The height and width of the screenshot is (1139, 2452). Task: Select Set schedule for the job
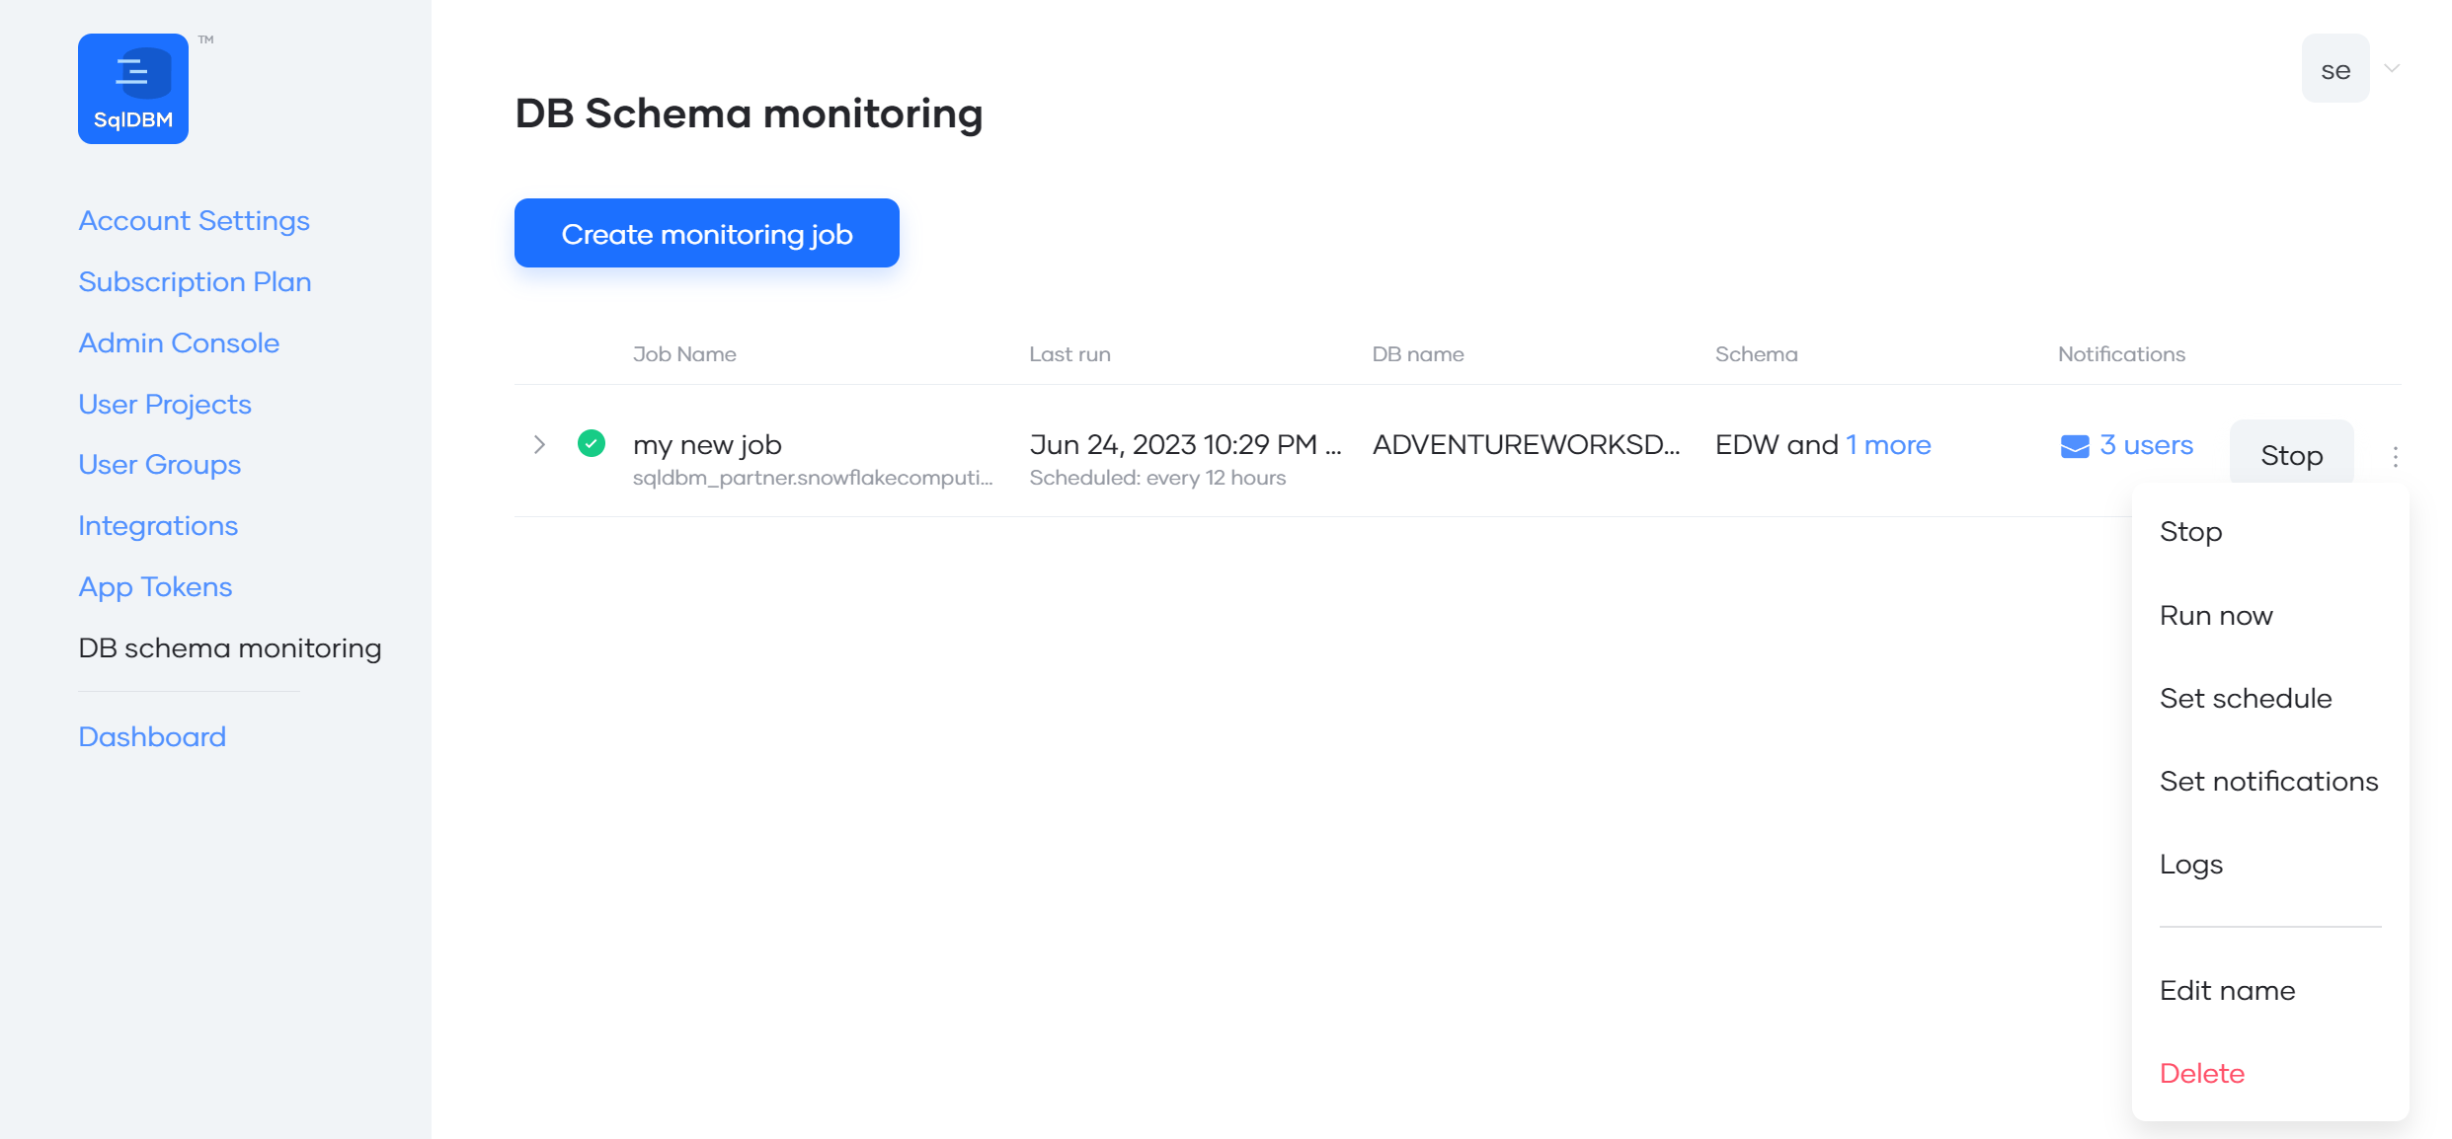point(2246,698)
